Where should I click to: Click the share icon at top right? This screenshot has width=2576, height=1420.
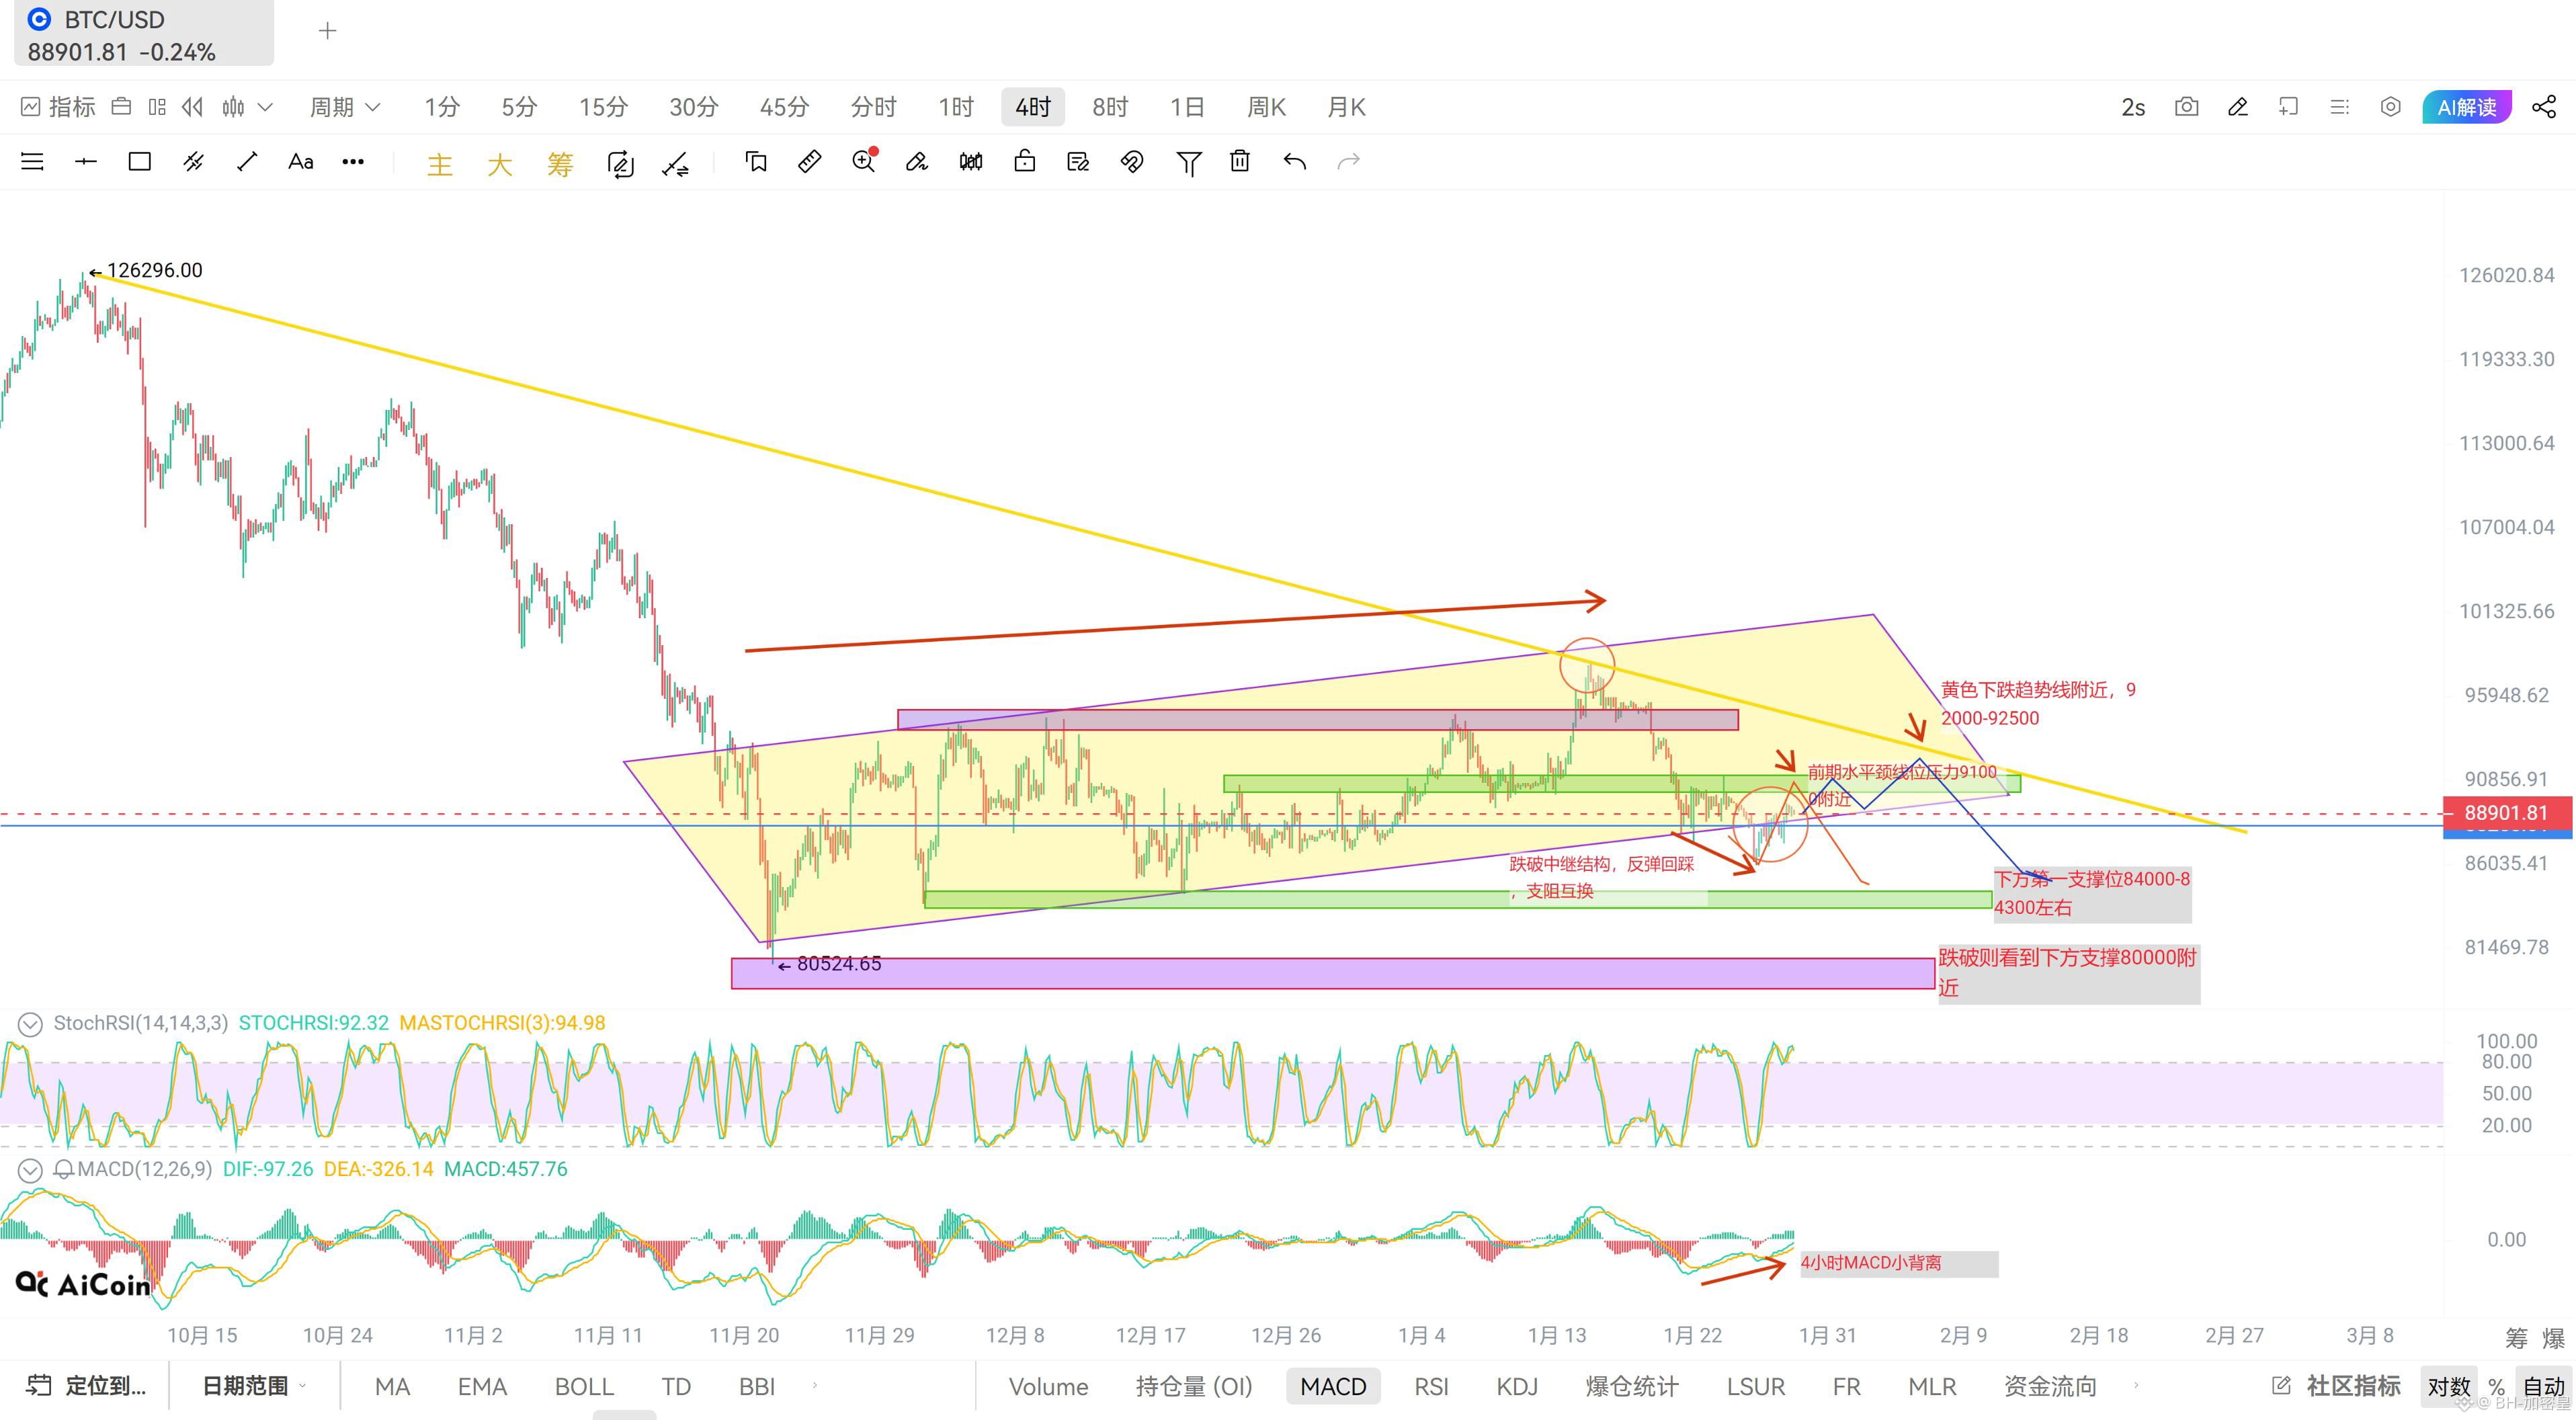[2543, 107]
